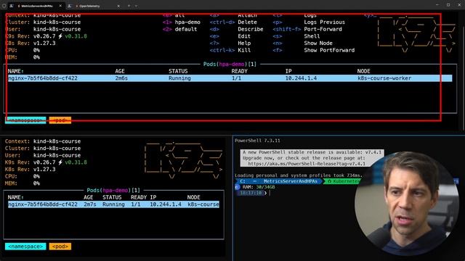Close the MetricsServerAndHPAs tab
This screenshot has height=261, width=465.
pyautogui.click(x=60, y=6)
